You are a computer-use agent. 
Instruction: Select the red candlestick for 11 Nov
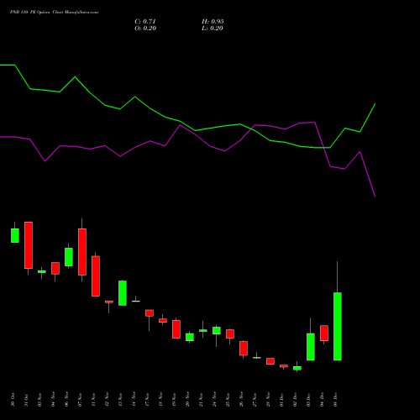[96, 276]
